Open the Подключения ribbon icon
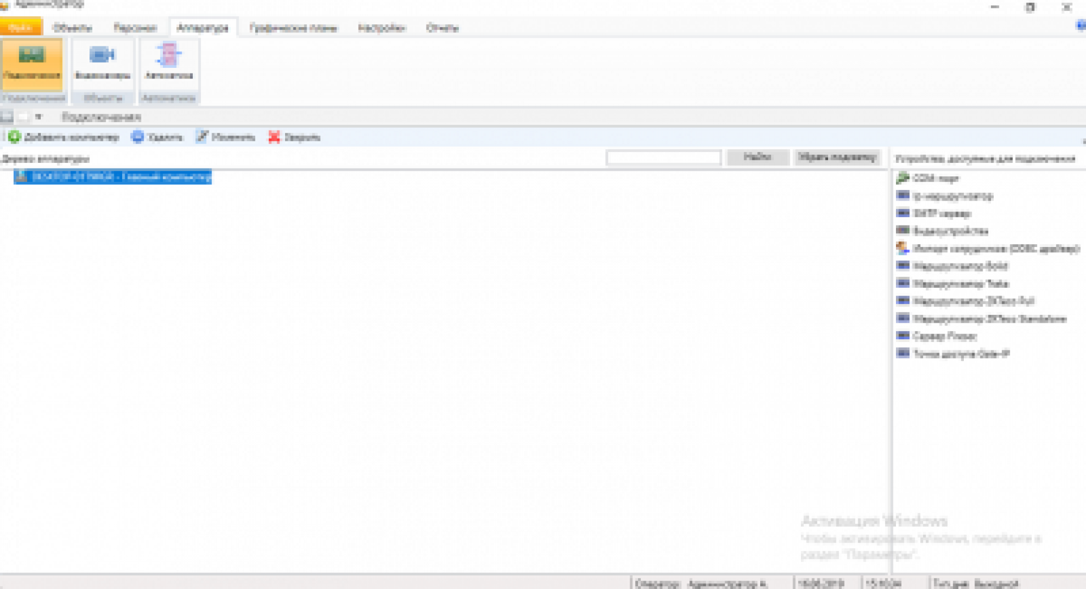1086x589 pixels. click(32, 56)
